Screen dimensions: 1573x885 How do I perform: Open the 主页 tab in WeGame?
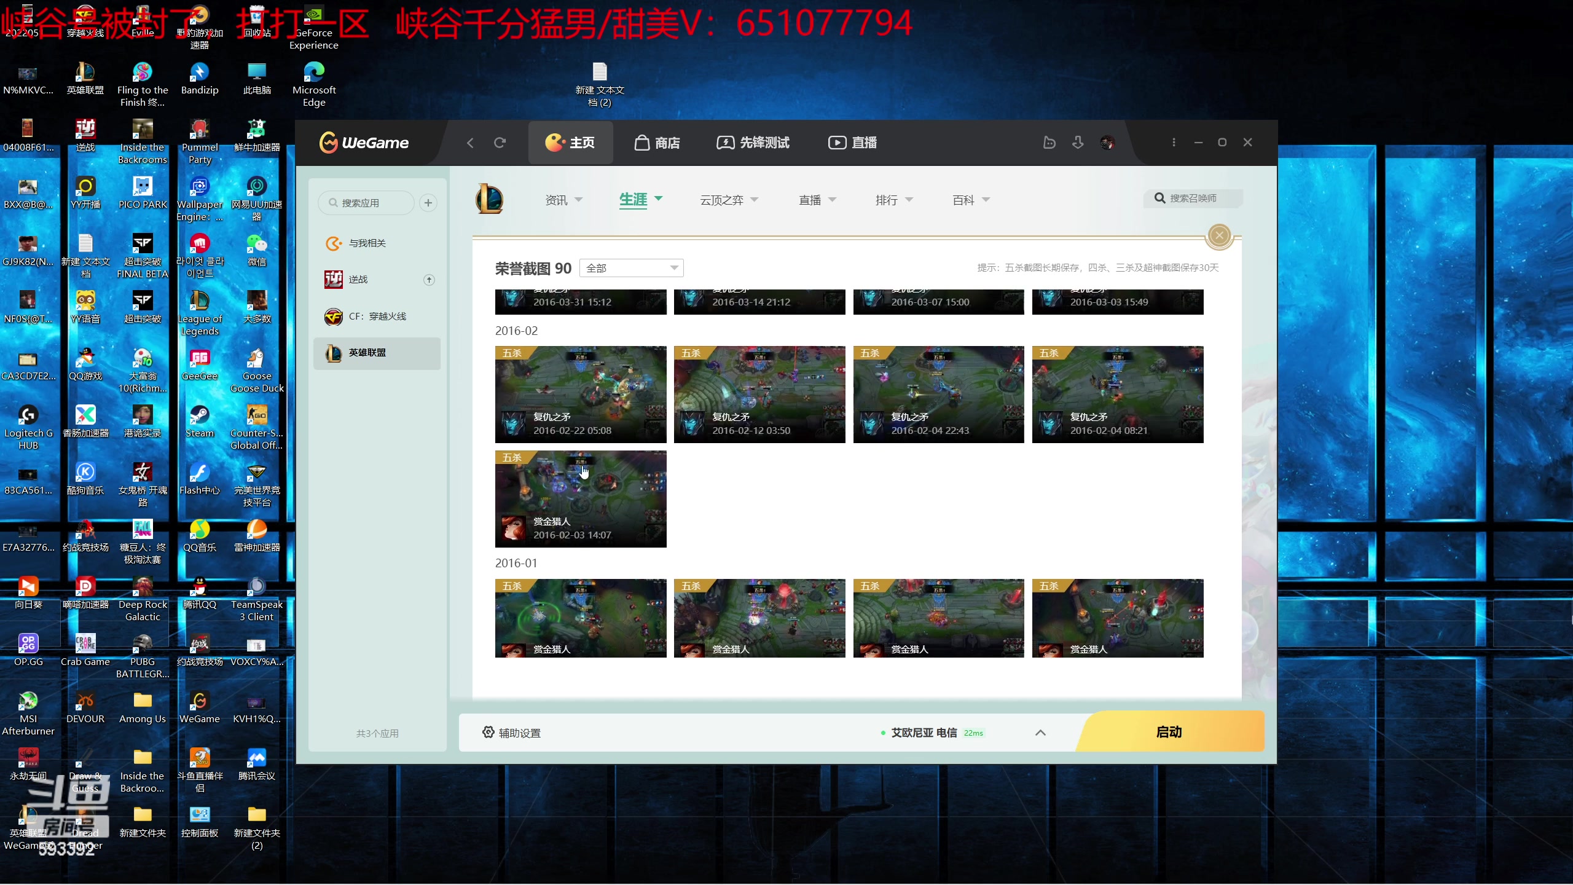click(x=570, y=143)
